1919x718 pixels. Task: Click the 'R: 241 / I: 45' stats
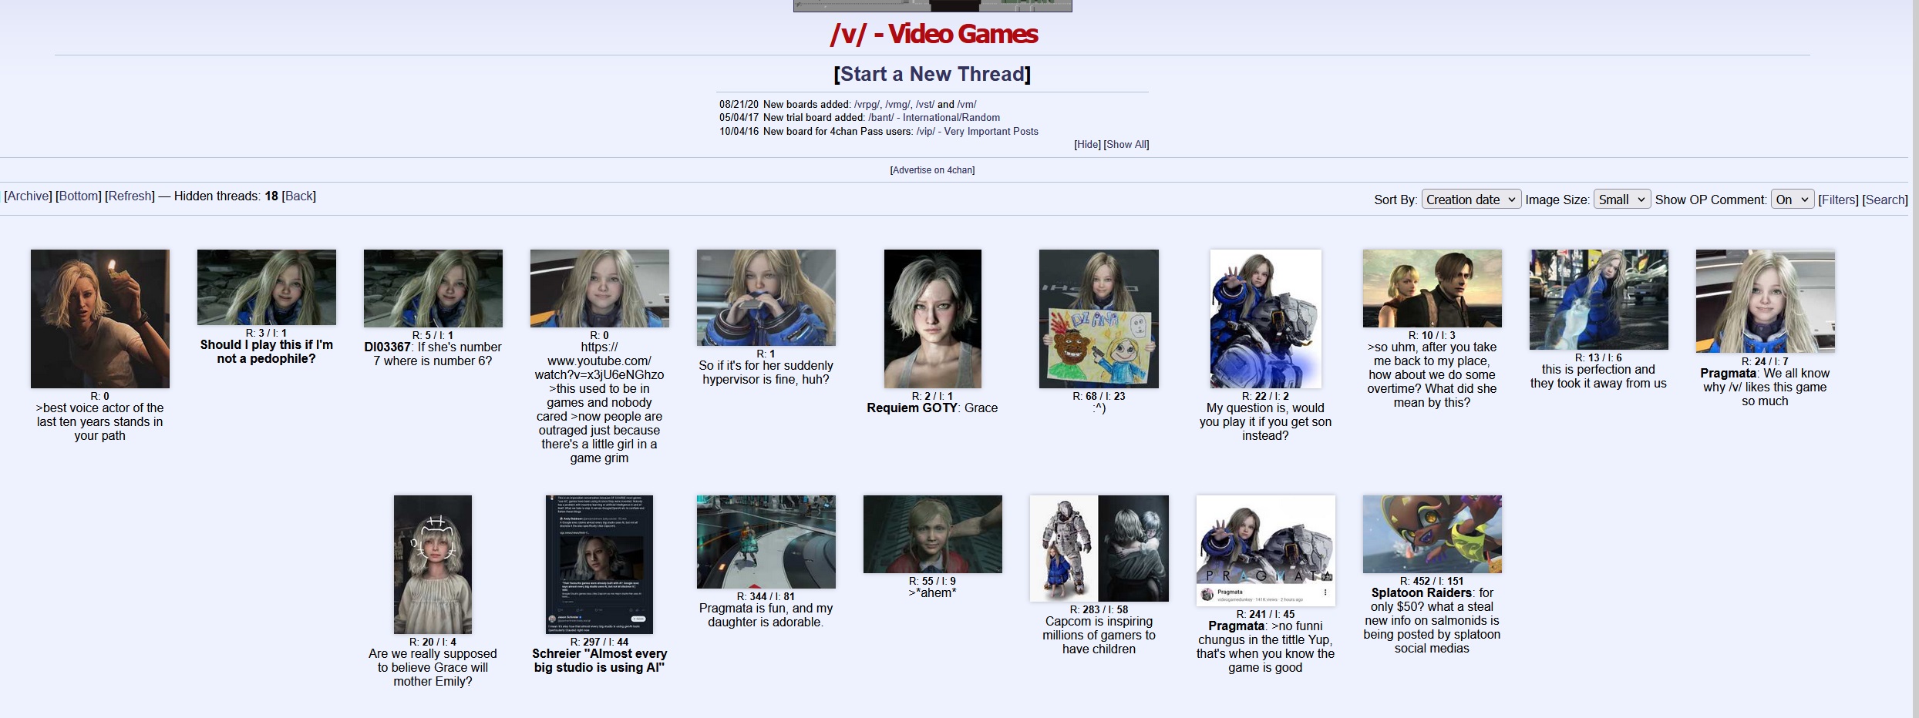pyautogui.click(x=1265, y=615)
